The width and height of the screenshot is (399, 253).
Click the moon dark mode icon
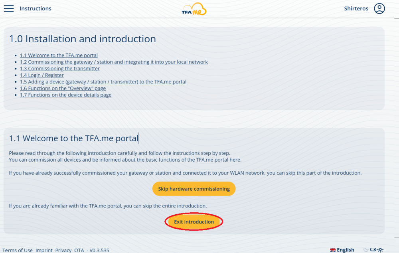[365, 250]
